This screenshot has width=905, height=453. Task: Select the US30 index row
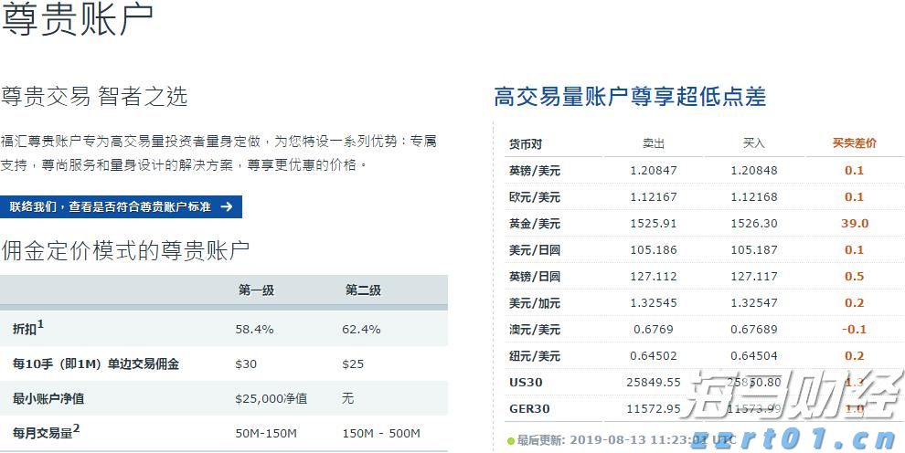pyautogui.click(x=526, y=383)
